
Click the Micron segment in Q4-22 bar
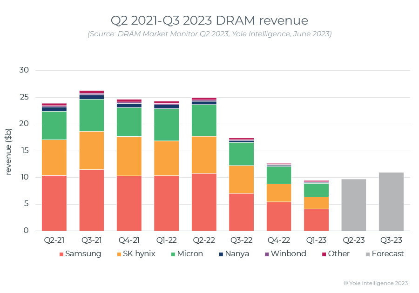[x=279, y=175]
